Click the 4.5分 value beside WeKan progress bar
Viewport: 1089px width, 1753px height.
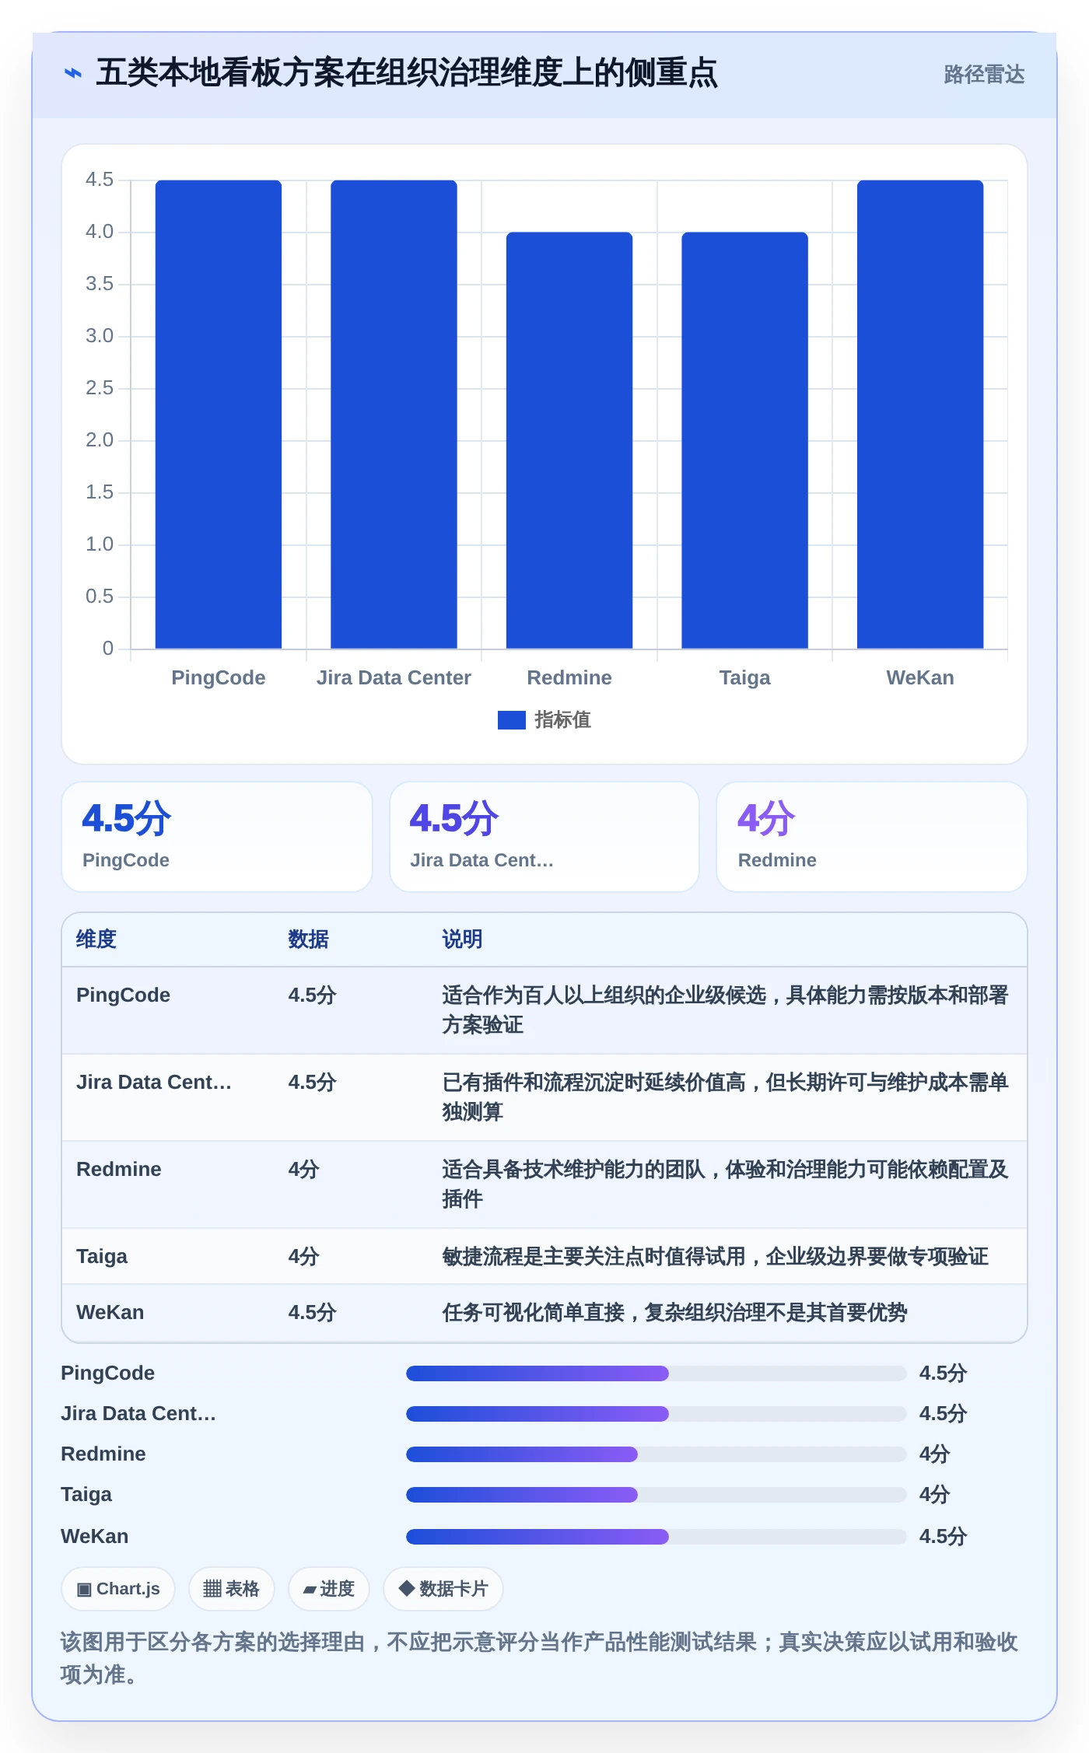943,1537
